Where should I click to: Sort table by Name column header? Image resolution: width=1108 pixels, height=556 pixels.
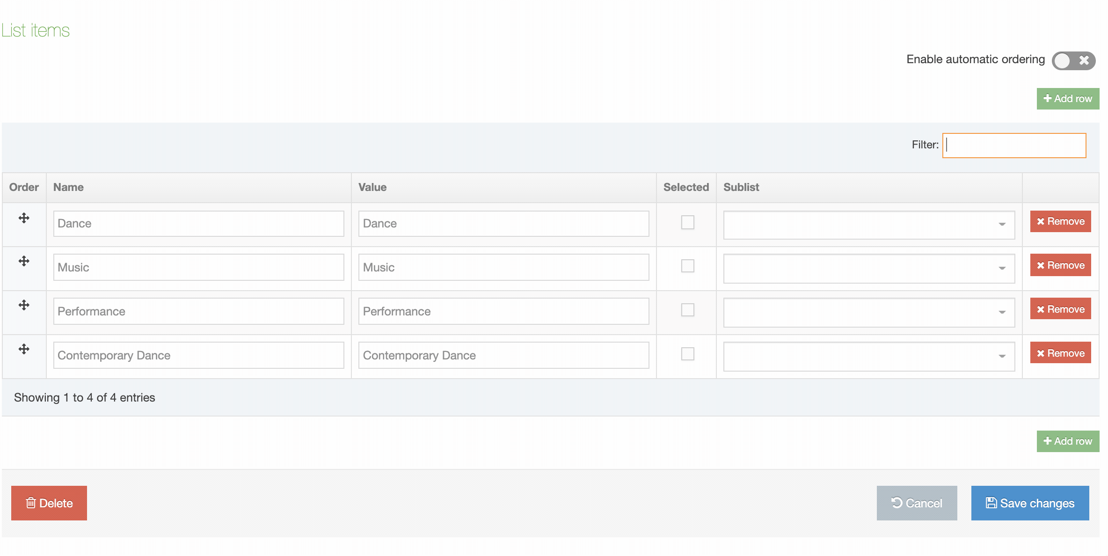[x=68, y=187]
